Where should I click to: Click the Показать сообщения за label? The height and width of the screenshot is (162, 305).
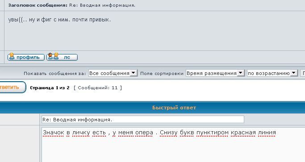54,73
